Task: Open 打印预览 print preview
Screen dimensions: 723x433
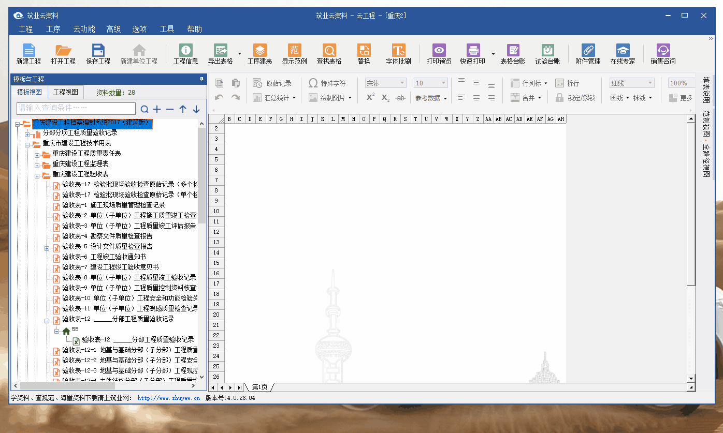Action: click(x=439, y=51)
